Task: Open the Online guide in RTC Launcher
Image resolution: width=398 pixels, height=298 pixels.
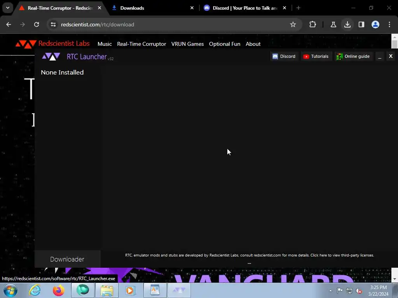Action: click(x=353, y=56)
